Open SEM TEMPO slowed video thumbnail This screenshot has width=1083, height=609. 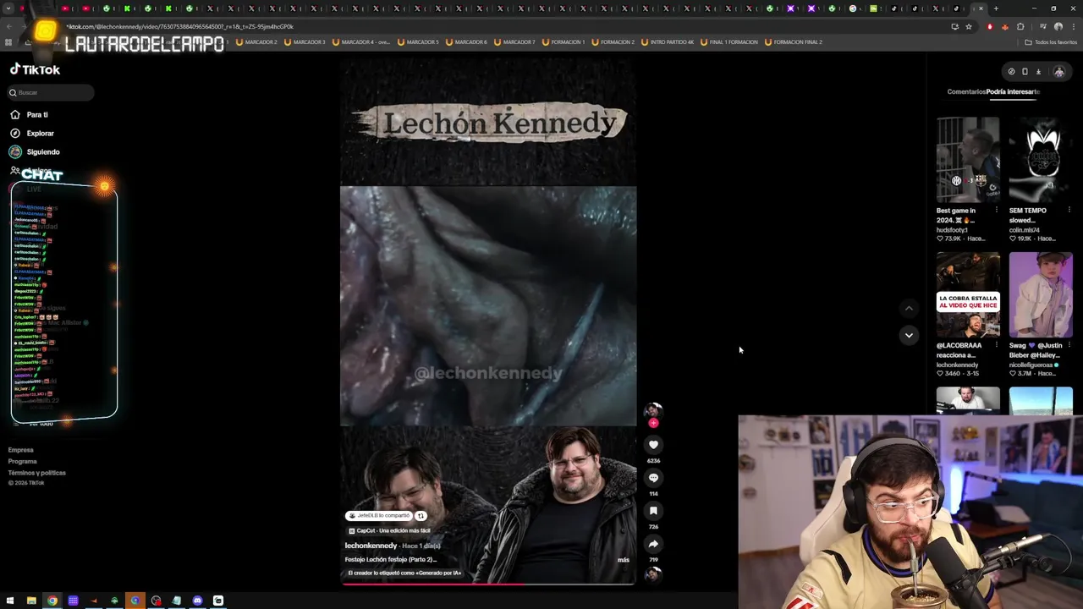point(1041,159)
